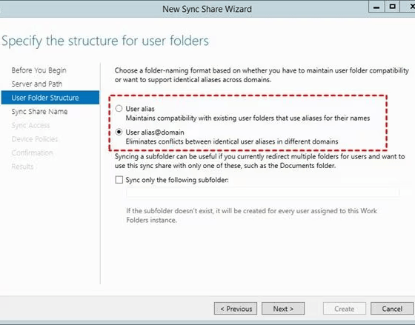Click the User alias@domain description text
Screen dimensions: 415x325
pos(232,141)
